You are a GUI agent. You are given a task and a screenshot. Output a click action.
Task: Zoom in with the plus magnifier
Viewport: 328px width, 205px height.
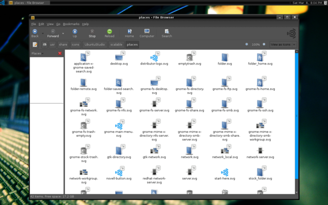click(x=264, y=45)
